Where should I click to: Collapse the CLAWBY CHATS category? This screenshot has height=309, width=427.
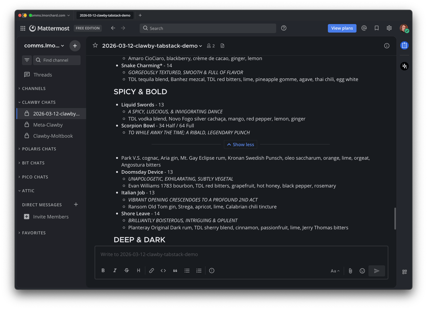(x=38, y=102)
